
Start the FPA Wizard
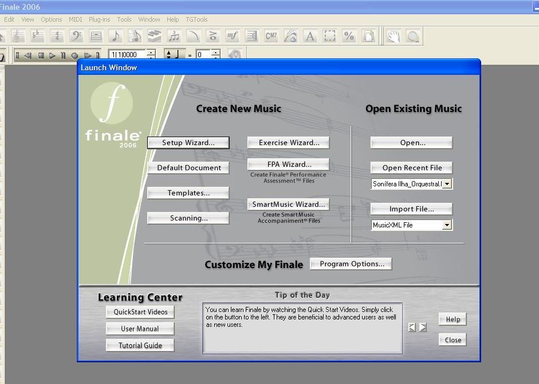tap(289, 164)
